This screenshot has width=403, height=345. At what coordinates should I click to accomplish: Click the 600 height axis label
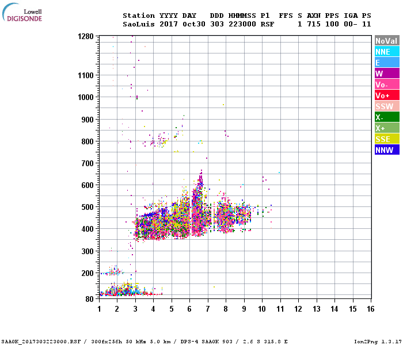tap(88, 185)
